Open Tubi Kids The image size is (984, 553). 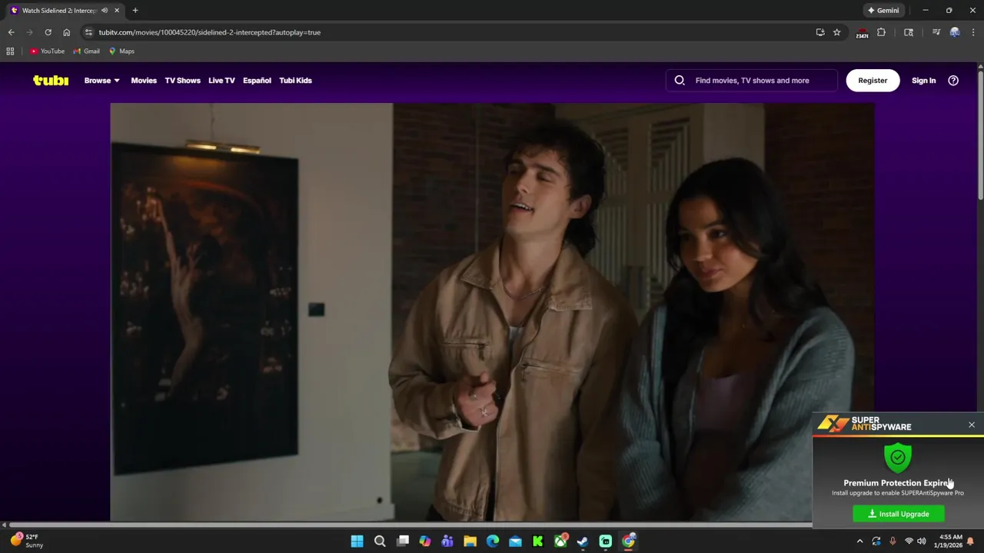coord(295,80)
